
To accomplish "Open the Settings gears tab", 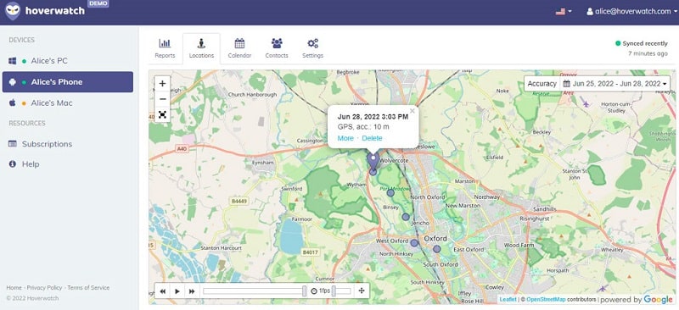I will click(312, 48).
